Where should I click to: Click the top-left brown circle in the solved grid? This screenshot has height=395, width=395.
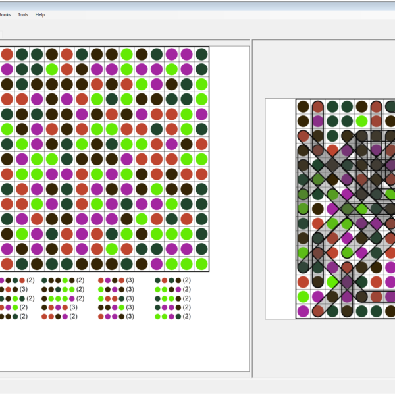tap(303, 107)
